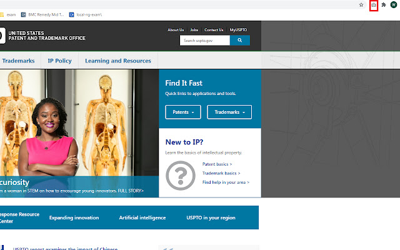400x250 pixels.
Task: Open the USPTO in your region tab
Action: (211, 217)
